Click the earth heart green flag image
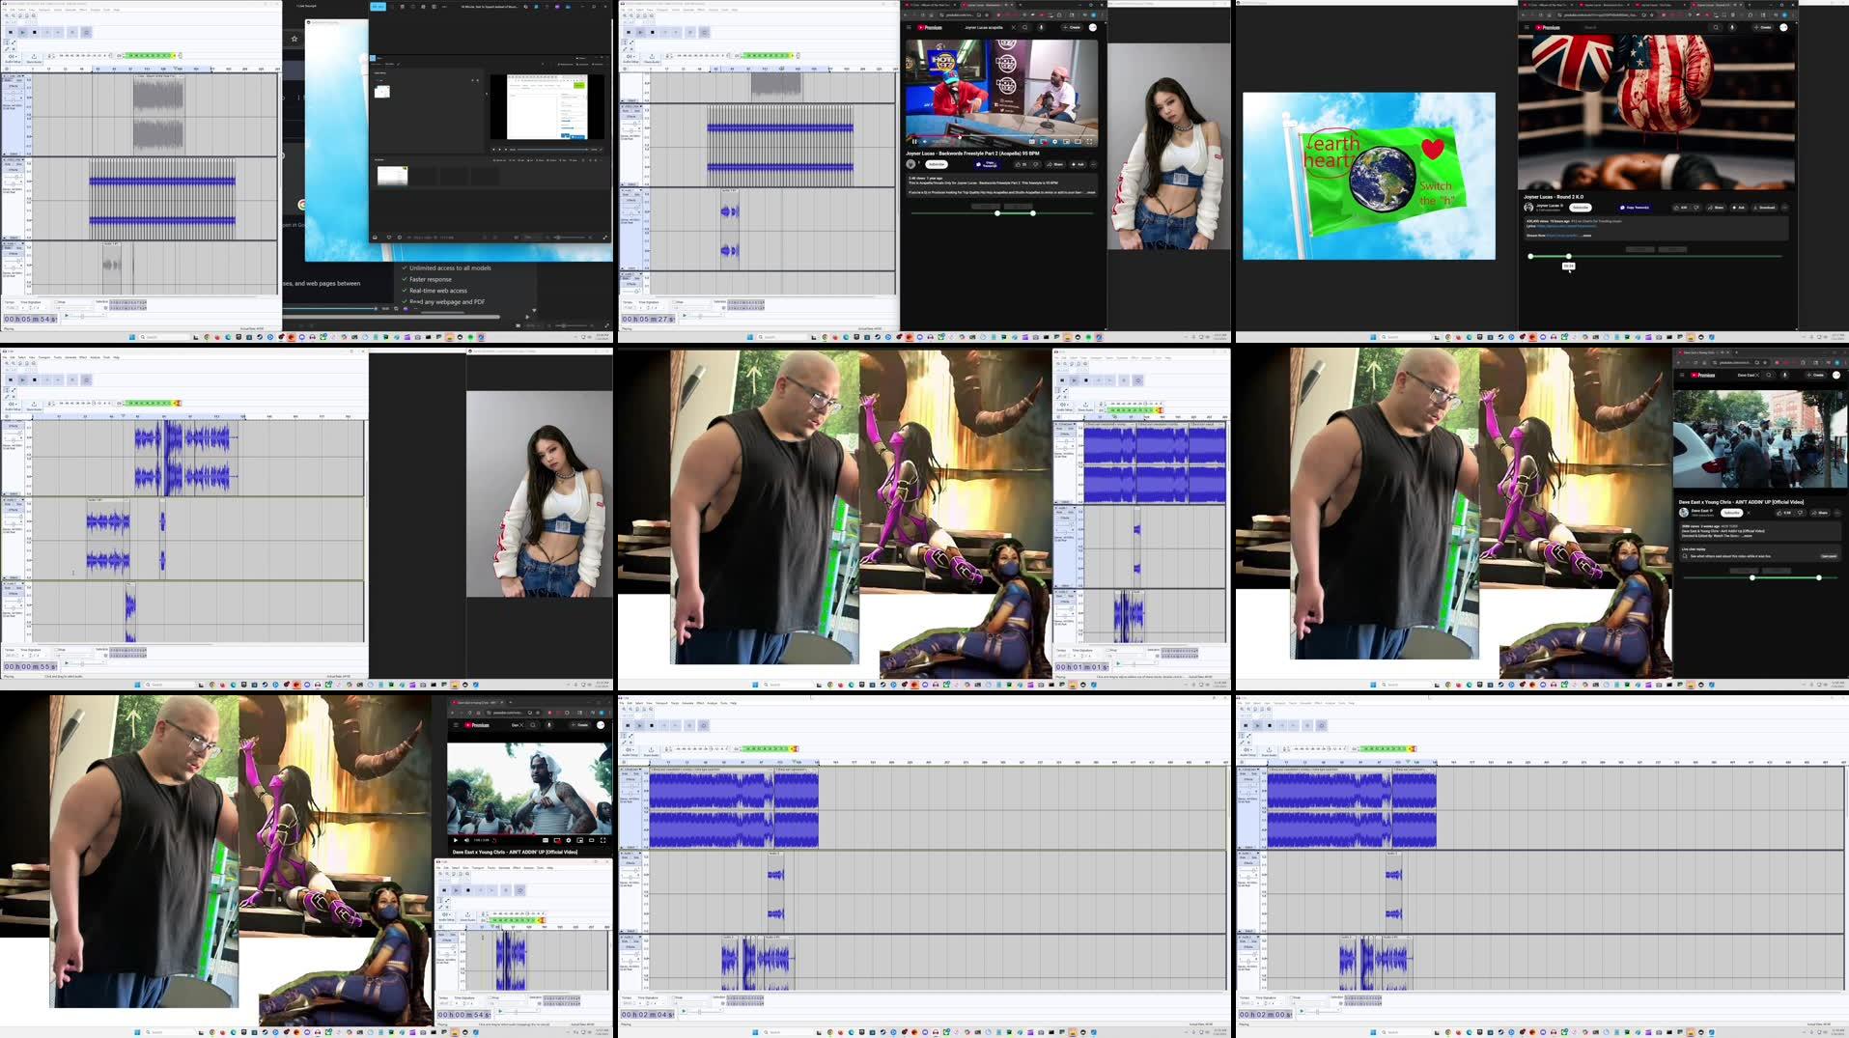Image resolution: width=1849 pixels, height=1038 pixels. pos(1369,176)
